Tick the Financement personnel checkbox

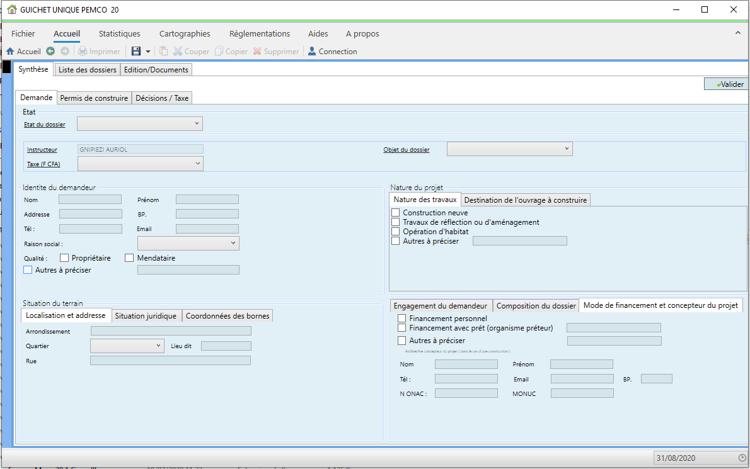tap(402, 318)
